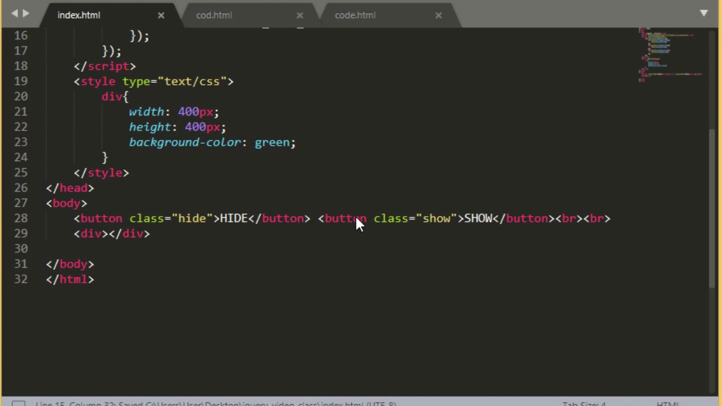722x406 pixels.
Task: Click the "div{" selector in the CSS
Action: tap(115, 96)
